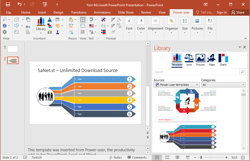Click the search magnifier in the Library pane
The height and width of the screenshot is (161, 250).
pos(242,72)
